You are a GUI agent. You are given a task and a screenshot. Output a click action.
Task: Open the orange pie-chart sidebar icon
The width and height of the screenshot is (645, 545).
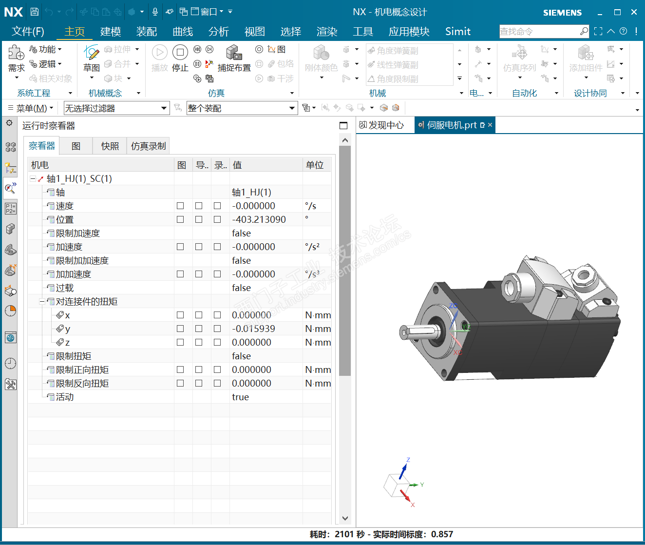10,311
